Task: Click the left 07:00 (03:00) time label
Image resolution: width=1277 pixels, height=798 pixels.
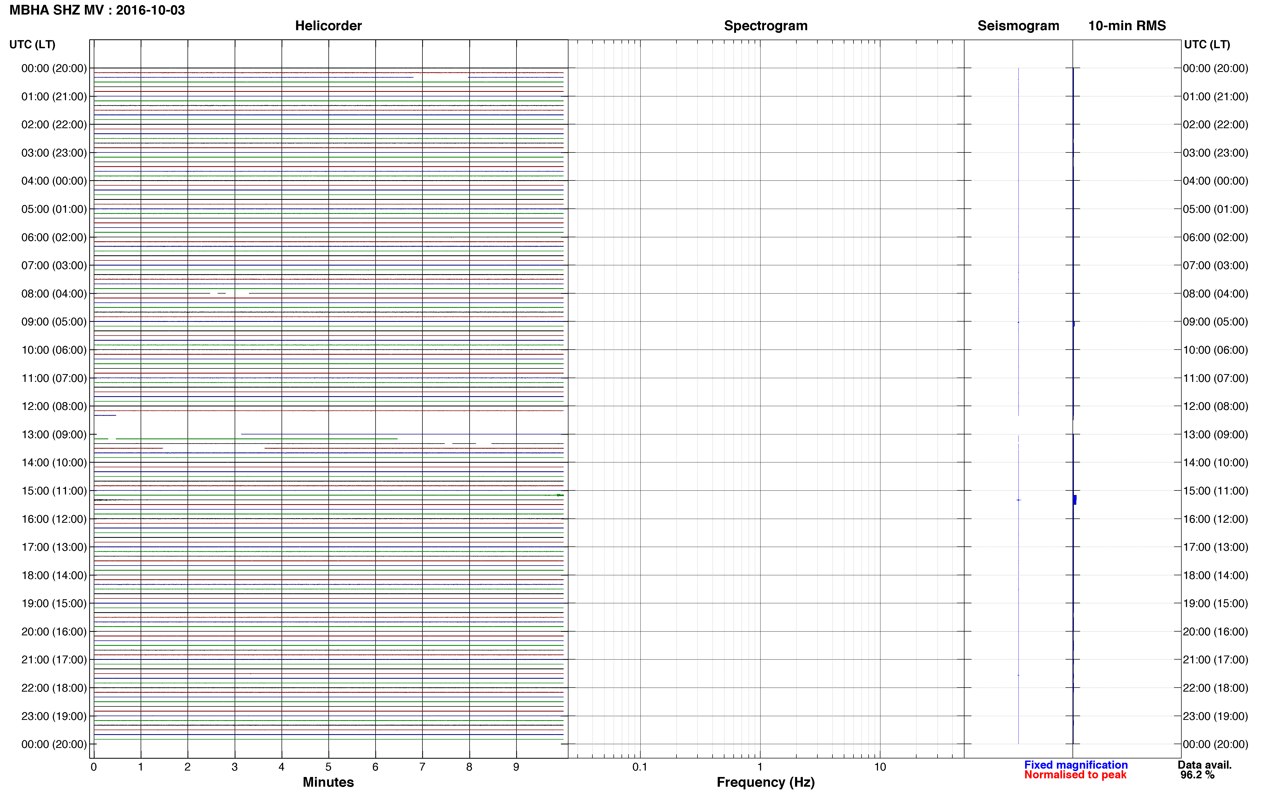Action: [54, 266]
